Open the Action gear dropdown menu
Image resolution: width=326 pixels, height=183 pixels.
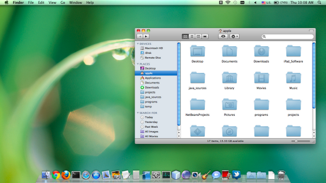click(x=234, y=37)
